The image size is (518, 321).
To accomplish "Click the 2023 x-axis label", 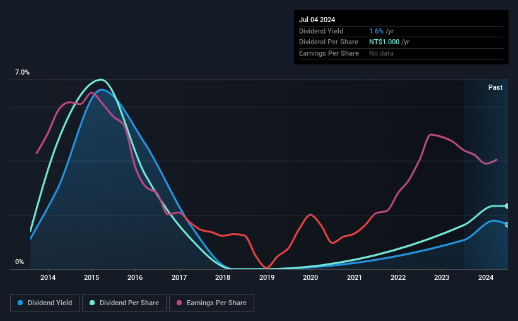I will tap(442, 277).
